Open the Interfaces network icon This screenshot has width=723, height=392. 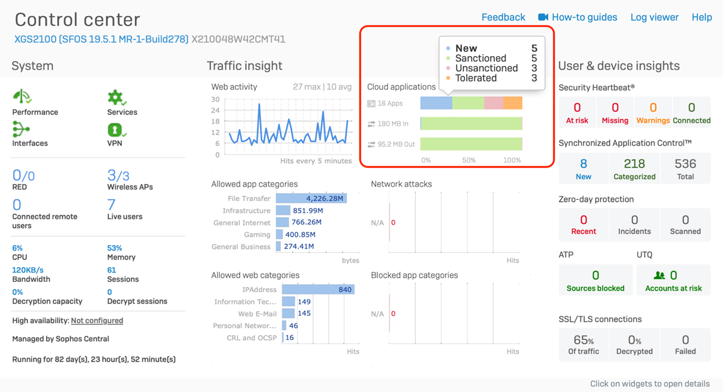21,129
